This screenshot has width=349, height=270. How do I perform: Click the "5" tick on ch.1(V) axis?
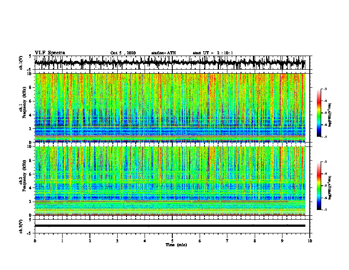30,56
